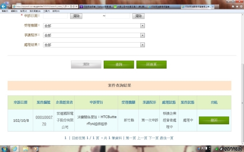This screenshot has width=244, height=152.
Task: Click the start date field for 申訴日期
Action: point(55,16)
